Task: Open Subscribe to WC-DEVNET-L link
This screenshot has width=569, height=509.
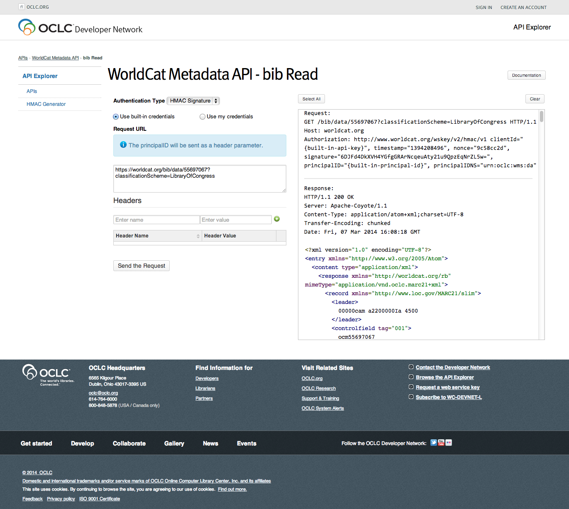Action: 449,397
